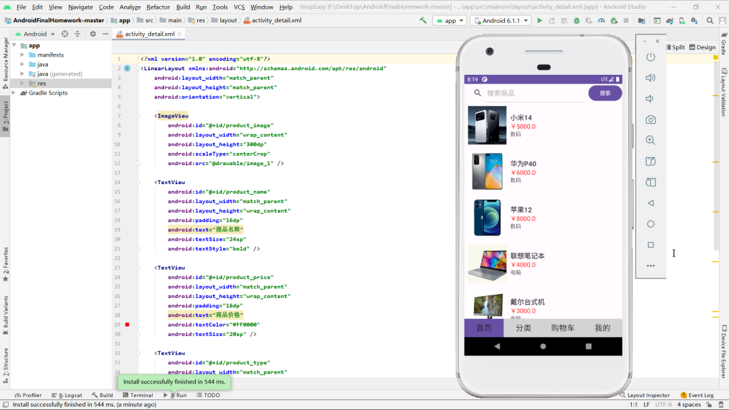This screenshot has height=410, width=729.
Task: Take emulator screenshot with camera icon
Action: pos(651,120)
